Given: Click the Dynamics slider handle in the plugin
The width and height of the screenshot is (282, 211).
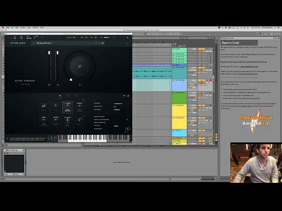Looking at the screenshot, I should coord(58,53).
